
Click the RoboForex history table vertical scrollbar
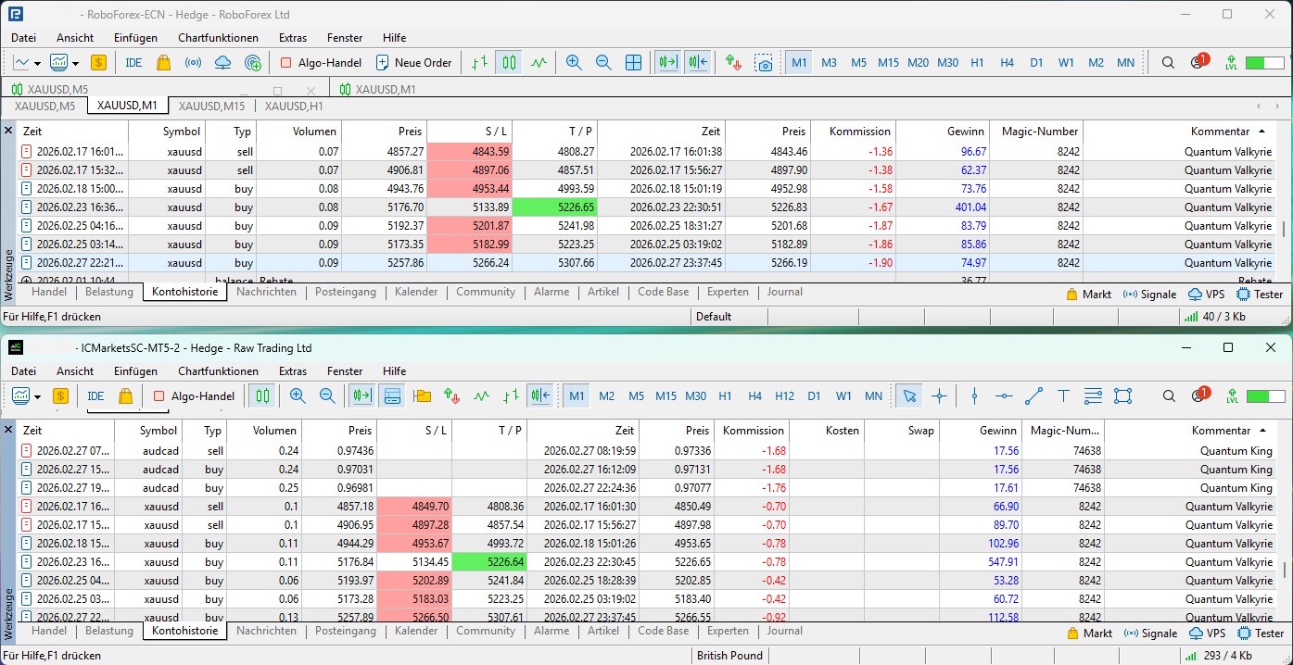(1284, 230)
